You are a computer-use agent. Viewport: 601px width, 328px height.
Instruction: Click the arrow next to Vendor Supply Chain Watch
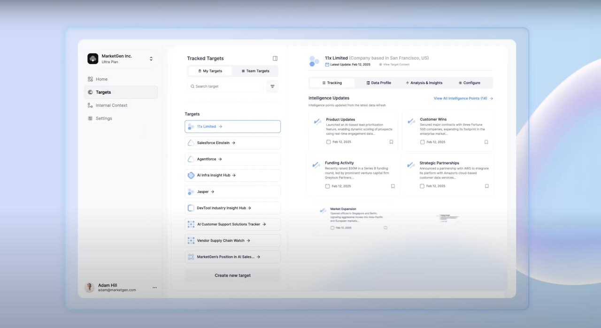[x=248, y=241]
